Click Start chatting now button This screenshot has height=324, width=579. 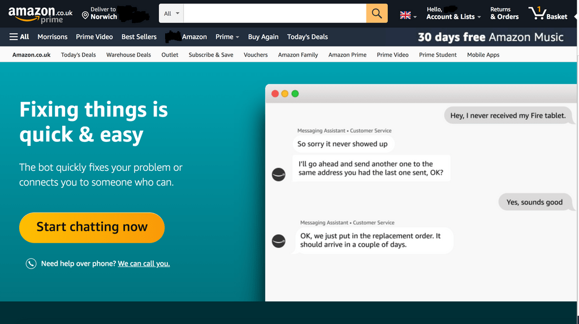(92, 227)
